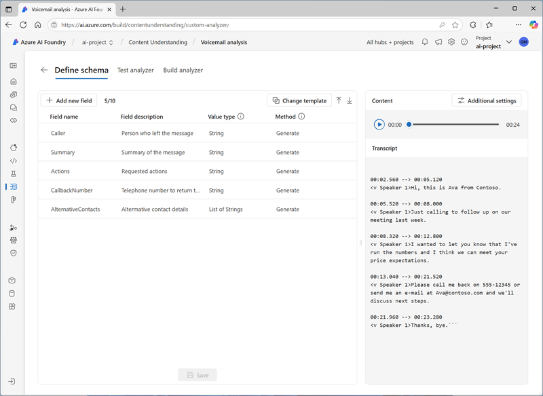Screen dimensions: 543x396
Task: Switch to Test analyzer tab
Action: tap(135, 71)
